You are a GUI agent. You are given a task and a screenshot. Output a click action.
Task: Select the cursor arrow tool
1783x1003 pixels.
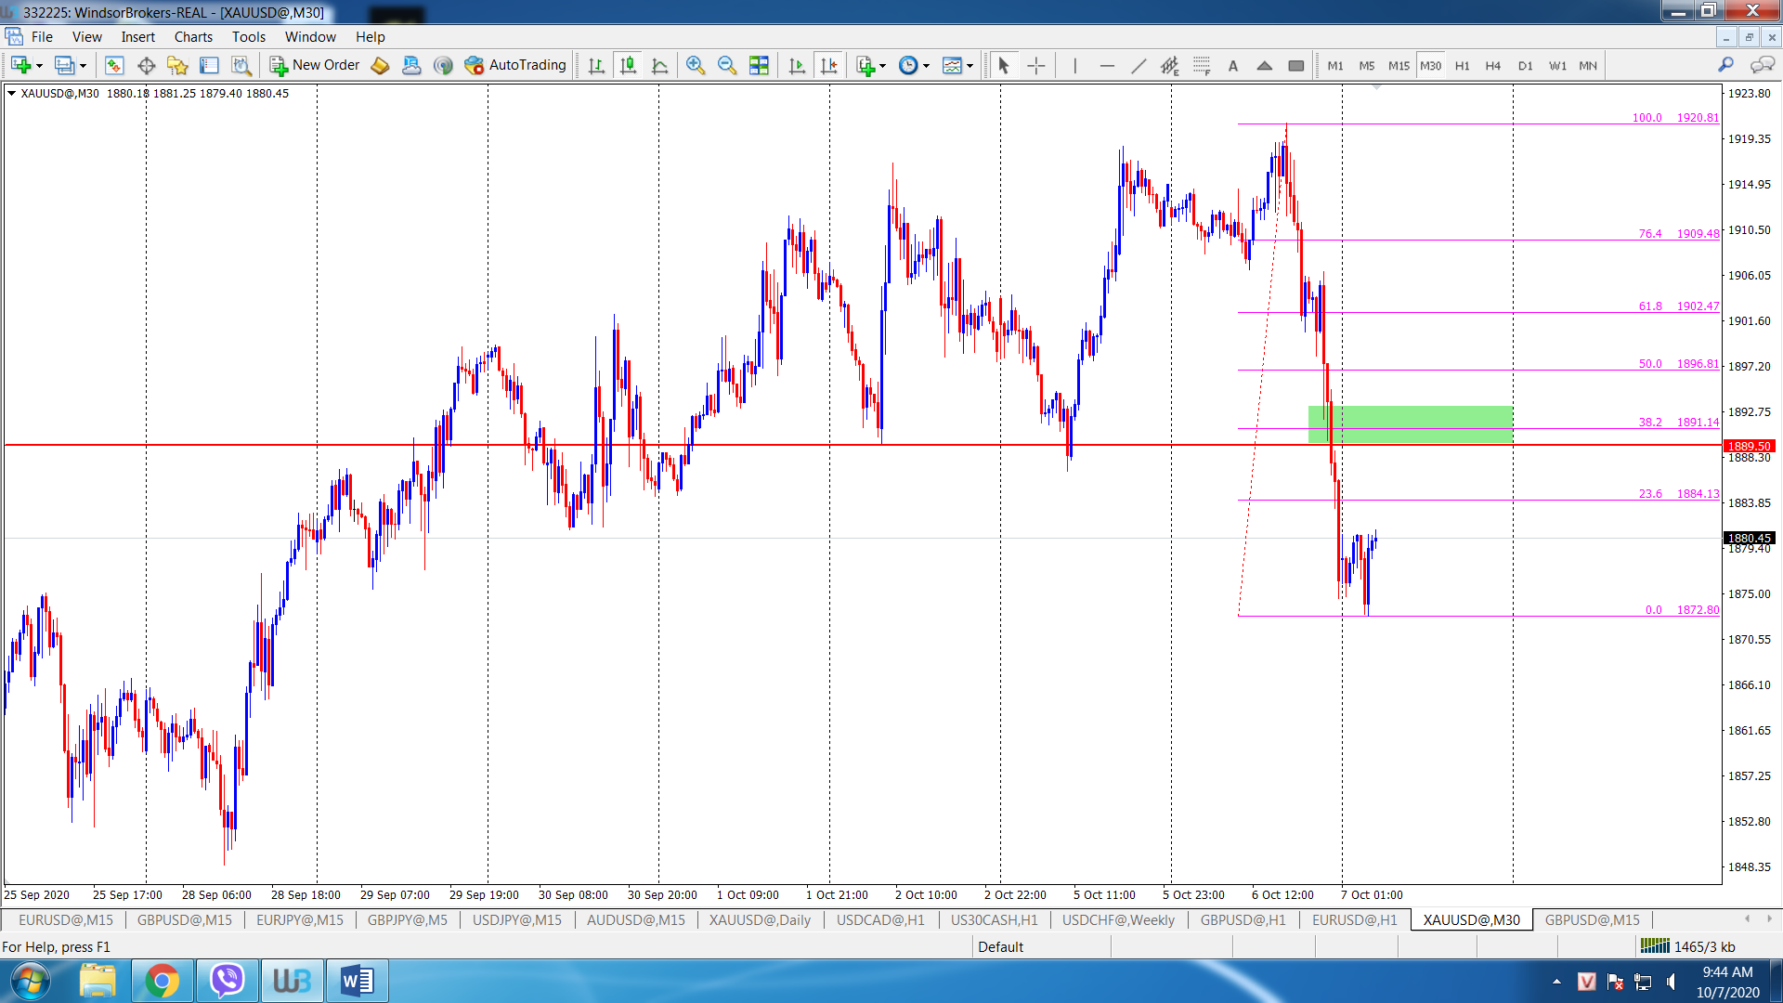tap(1003, 65)
